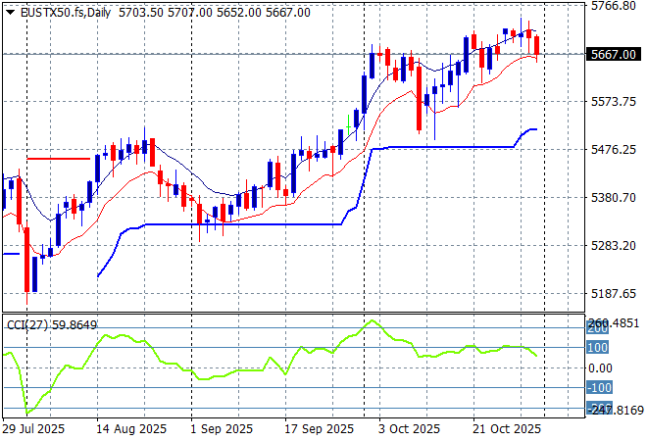The height and width of the screenshot is (441, 647).
Task: Click the 29 Jul 2025 date label
Action: pos(35,429)
